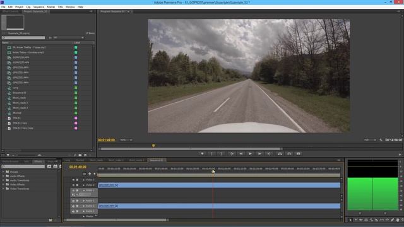Click the Lift button in Program Monitor
The width and height of the screenshot is (404, 227).
[x=280, y=154]
